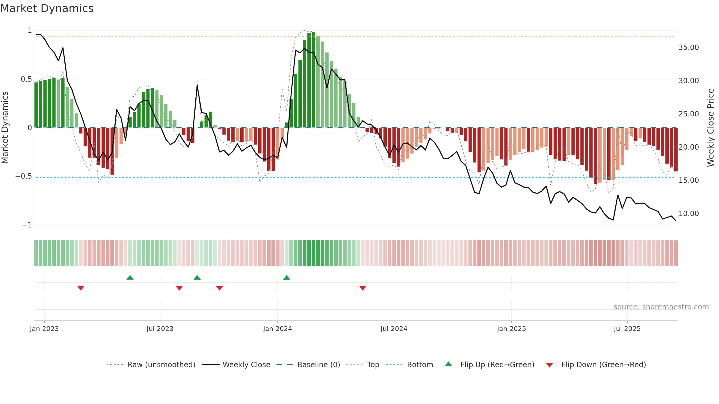Click the 15.00 price axis label
This screenshot has height=404, width=719.
[x=689, y=180]
